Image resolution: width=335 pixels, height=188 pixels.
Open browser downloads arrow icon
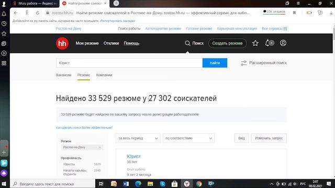pyautogui.click(x=331, y=13)
